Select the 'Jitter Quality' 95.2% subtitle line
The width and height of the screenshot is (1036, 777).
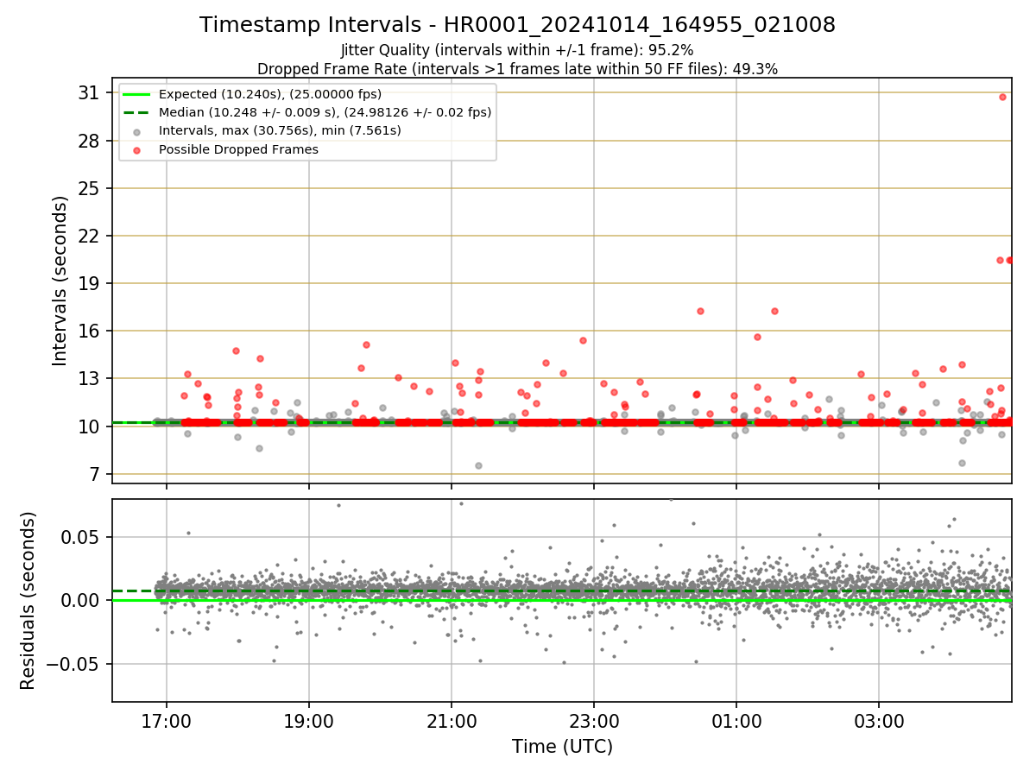point(517,51)
